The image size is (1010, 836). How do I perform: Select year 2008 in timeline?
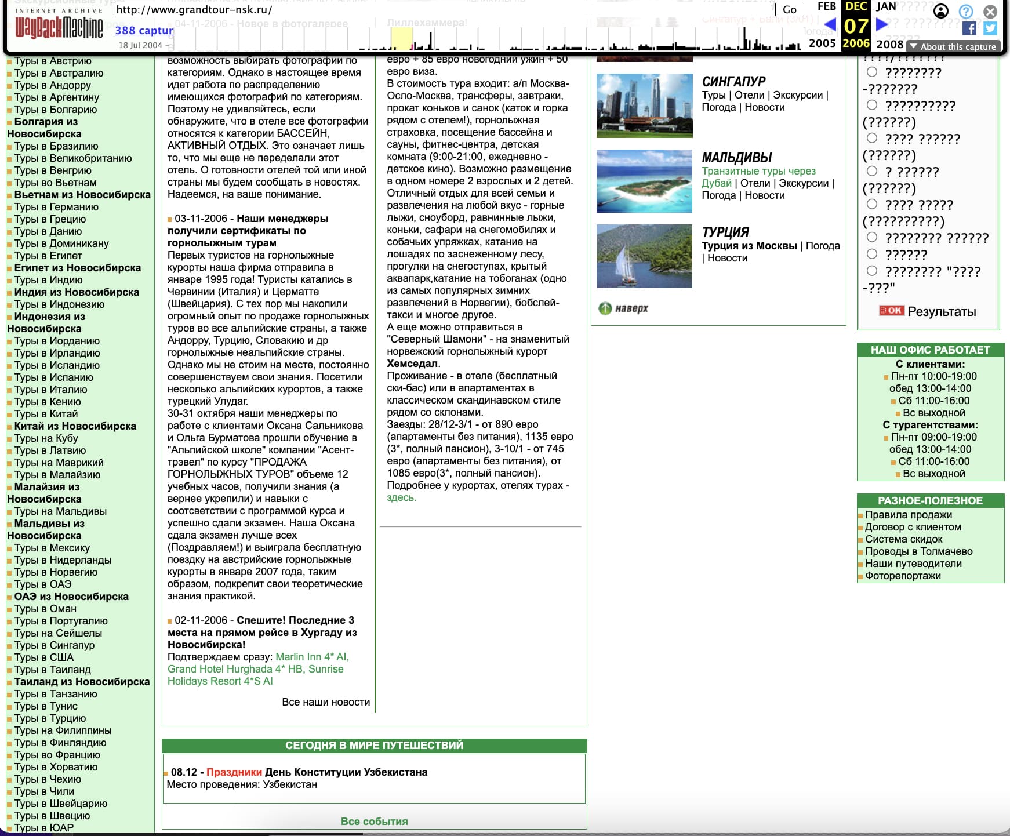[889, 44]
